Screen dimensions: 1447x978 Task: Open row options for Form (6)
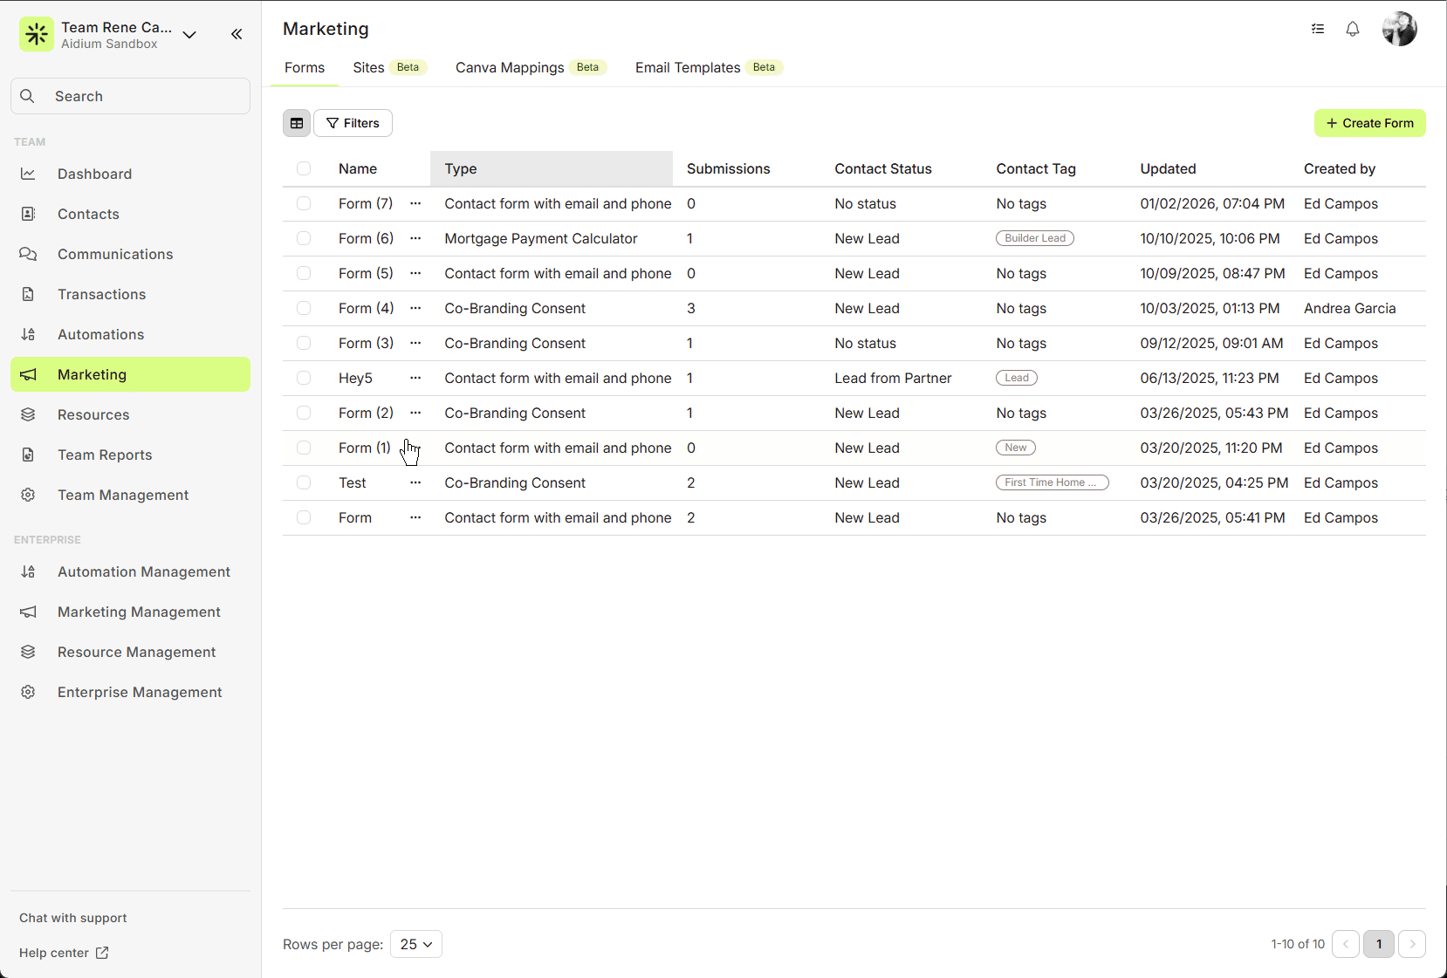point(415,238)
